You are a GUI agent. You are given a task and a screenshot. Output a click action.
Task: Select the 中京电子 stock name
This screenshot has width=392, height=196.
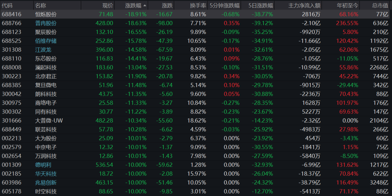coord(46,147)
